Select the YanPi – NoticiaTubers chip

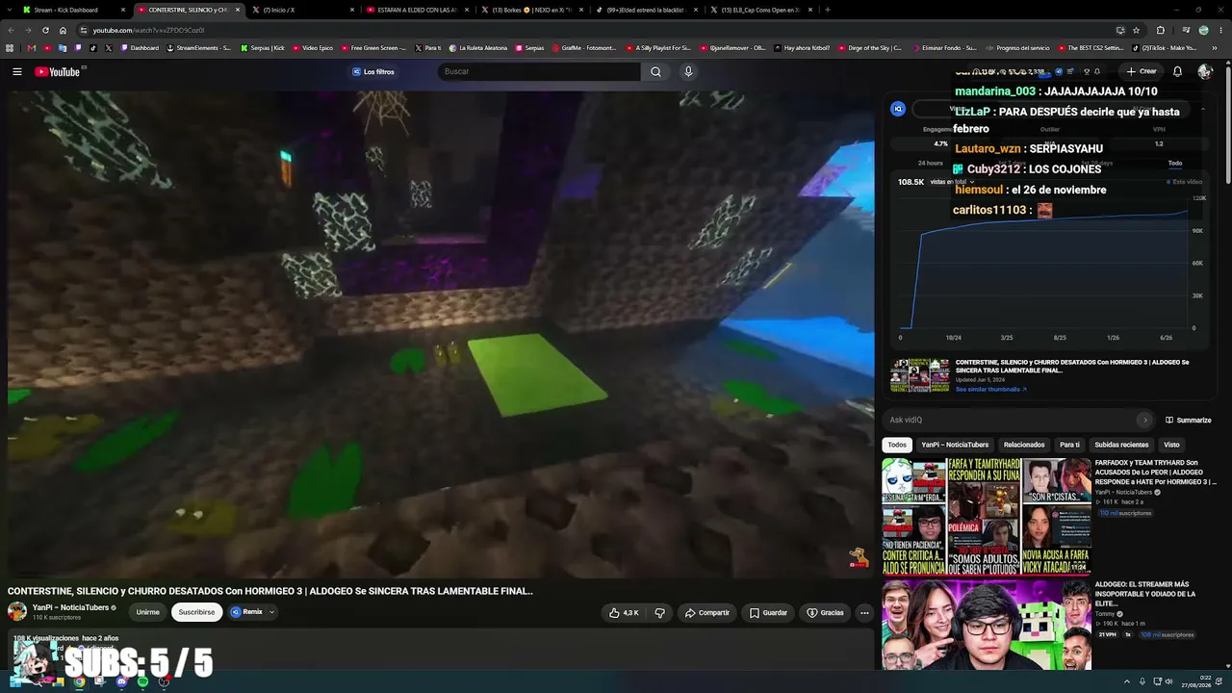[x=955, y=445]
